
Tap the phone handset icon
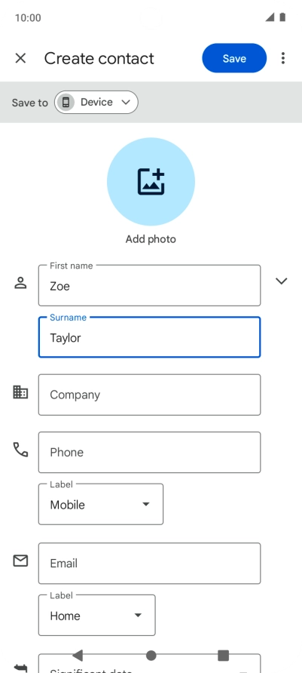(20, 450)
